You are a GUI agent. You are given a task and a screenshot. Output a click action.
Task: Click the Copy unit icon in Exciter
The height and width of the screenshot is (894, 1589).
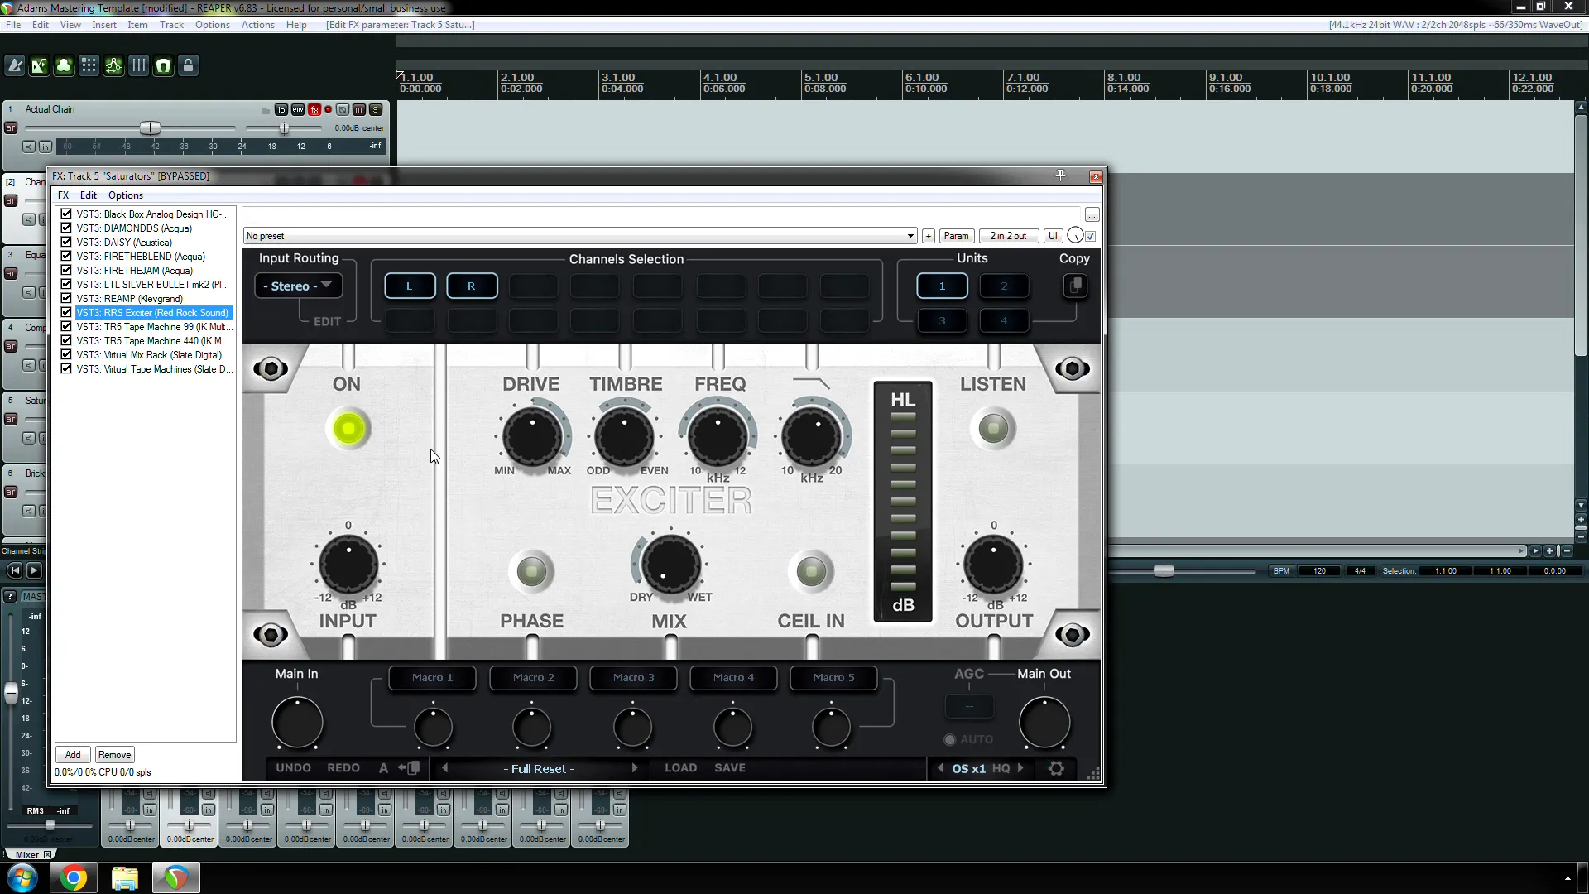[1075, 286]
